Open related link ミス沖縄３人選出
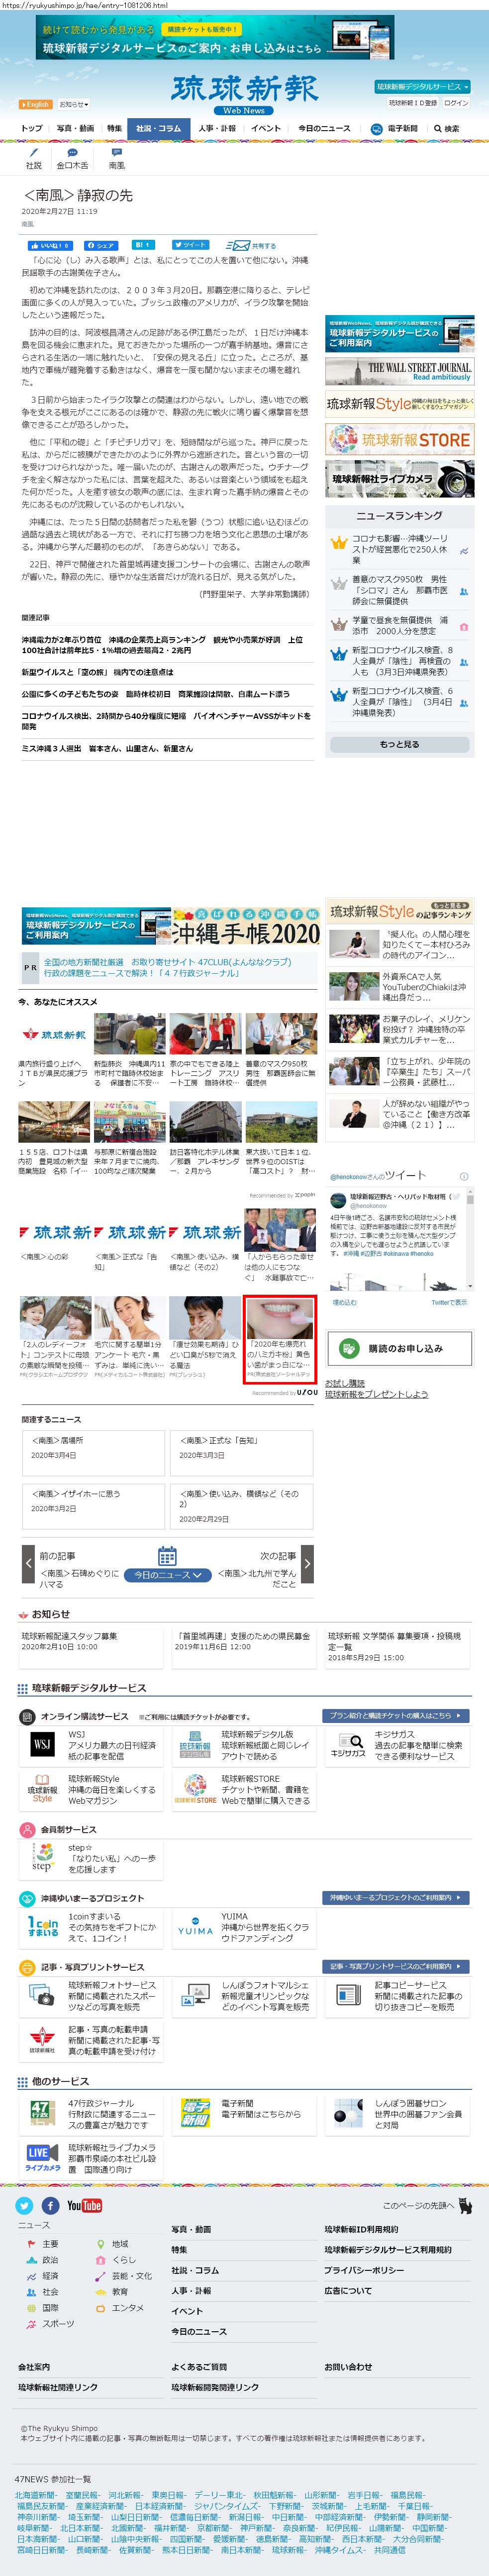The height and width of the screenshot is (2576, 489). (x=108, y=748)
